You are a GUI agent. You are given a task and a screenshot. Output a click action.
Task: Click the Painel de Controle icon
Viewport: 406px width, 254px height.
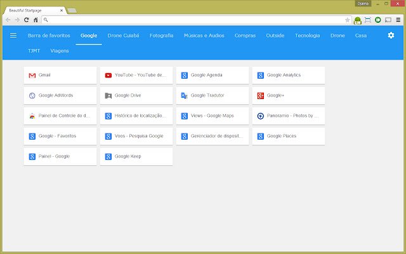32,116
